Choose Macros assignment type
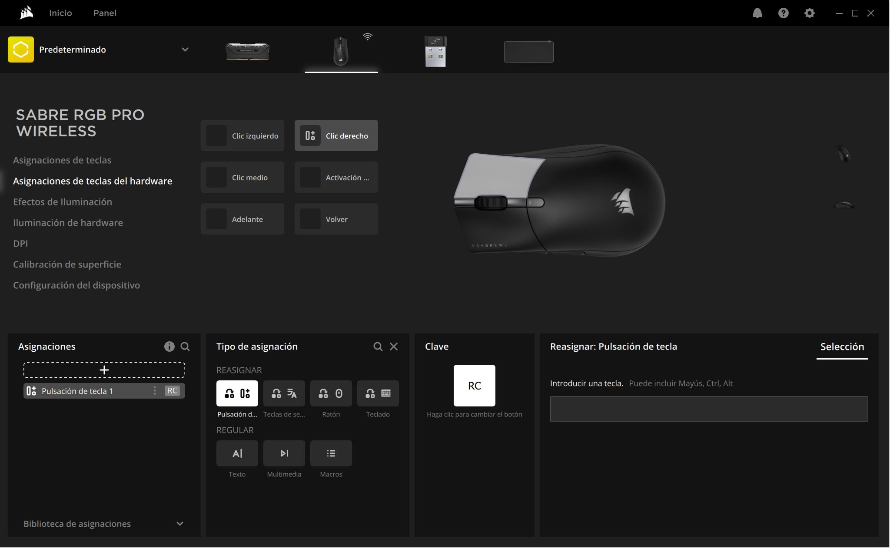Viewport: 890px width, 548px height. (331, 453)
